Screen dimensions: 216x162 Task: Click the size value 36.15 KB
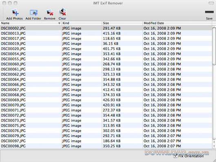pyautogui.click(x=110, y=44)
